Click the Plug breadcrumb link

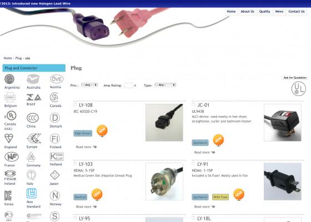click(18, 58)
